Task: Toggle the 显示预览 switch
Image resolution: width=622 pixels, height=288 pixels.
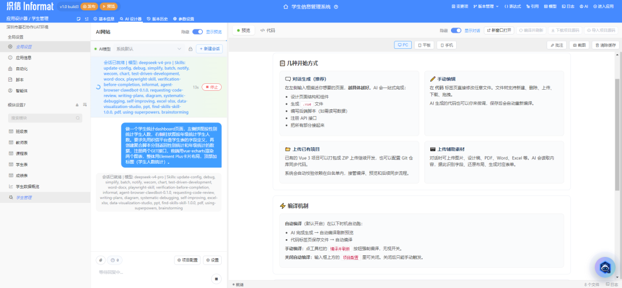Action: point(198,32)
